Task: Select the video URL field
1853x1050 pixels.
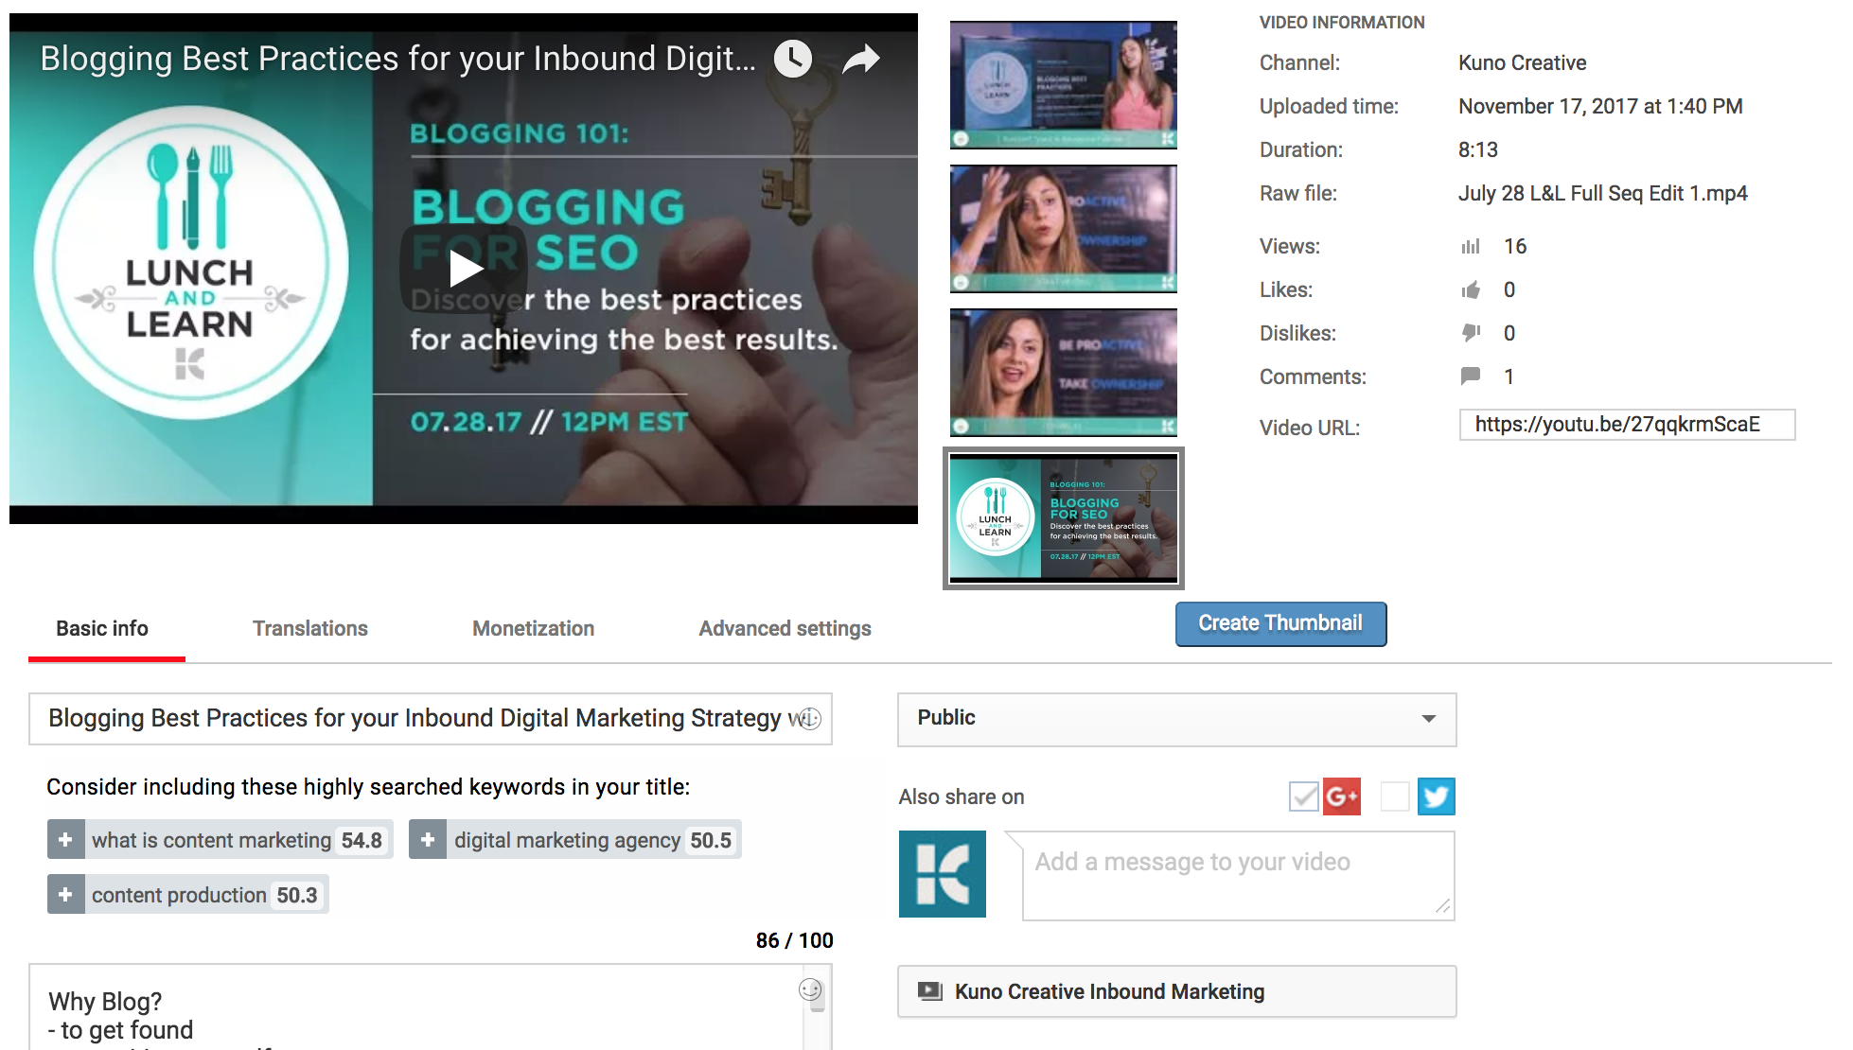Action: [1626, 425]
